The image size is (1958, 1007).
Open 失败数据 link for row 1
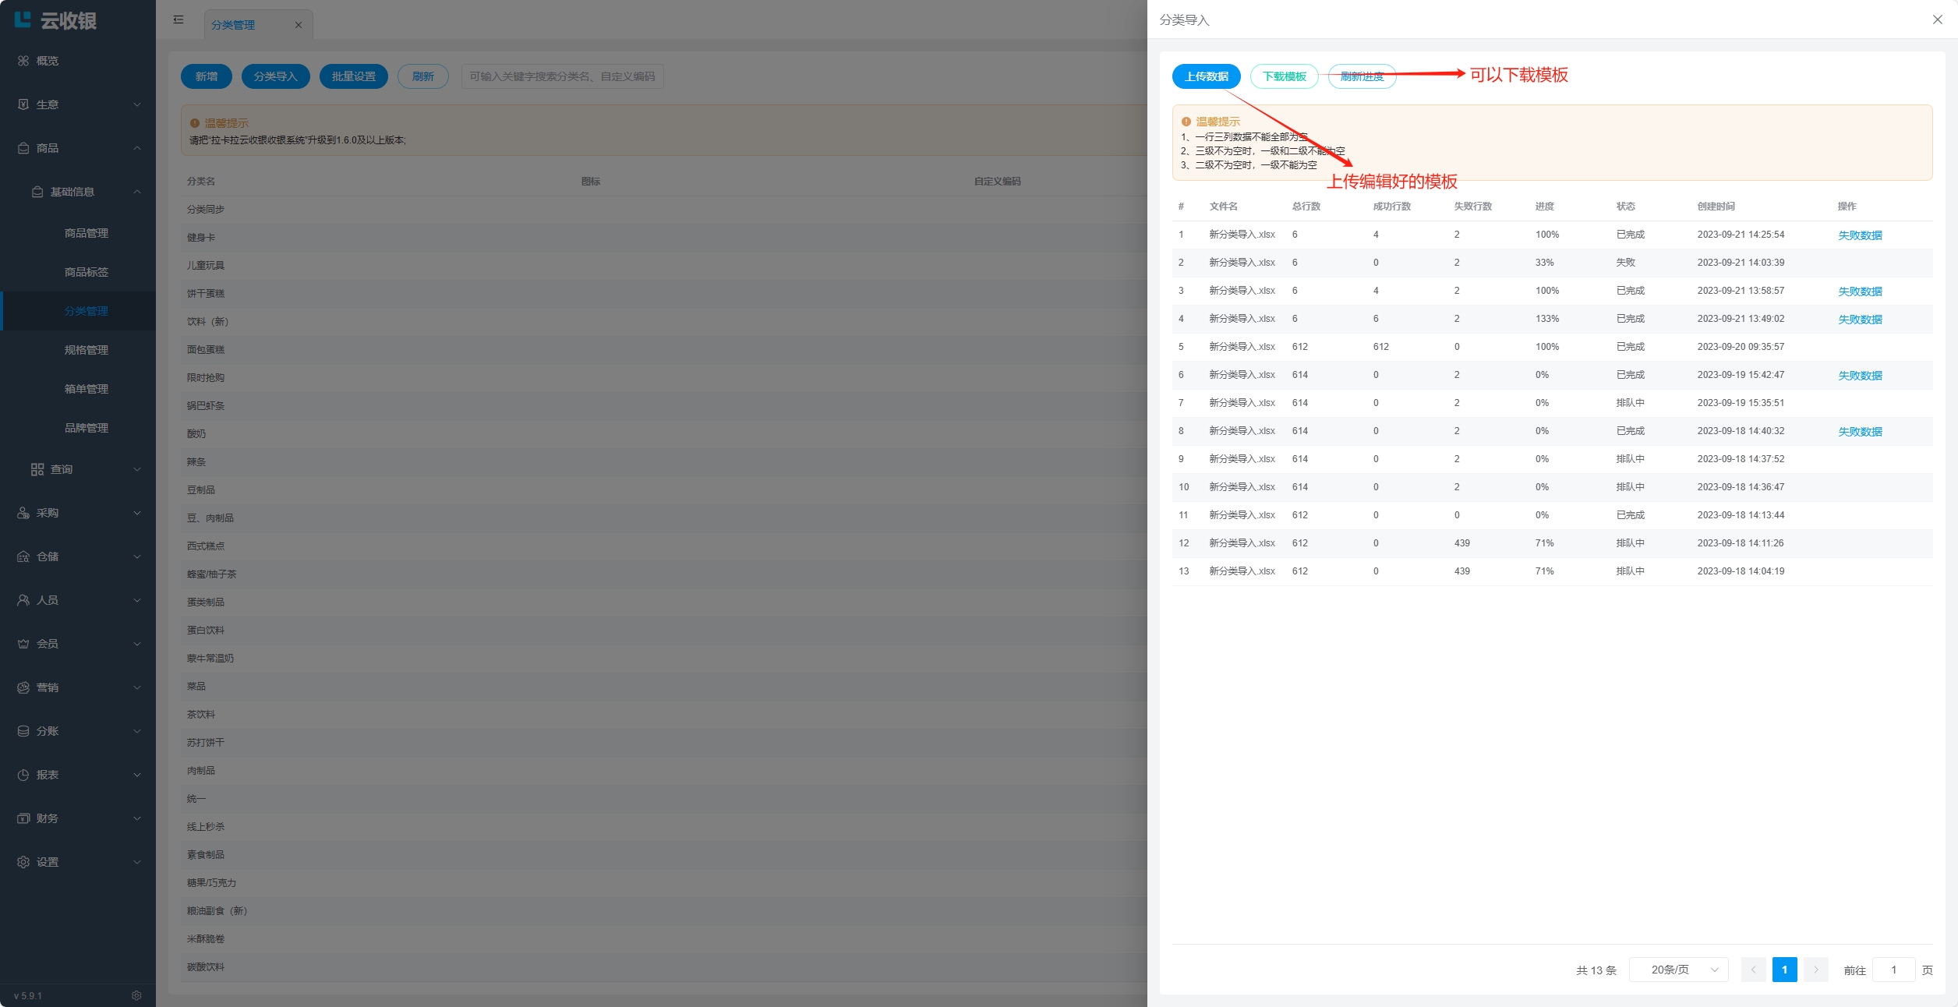point(1859,235)
